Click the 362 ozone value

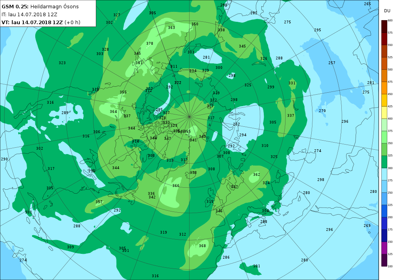pyautogui.click(x=257, y=175)
